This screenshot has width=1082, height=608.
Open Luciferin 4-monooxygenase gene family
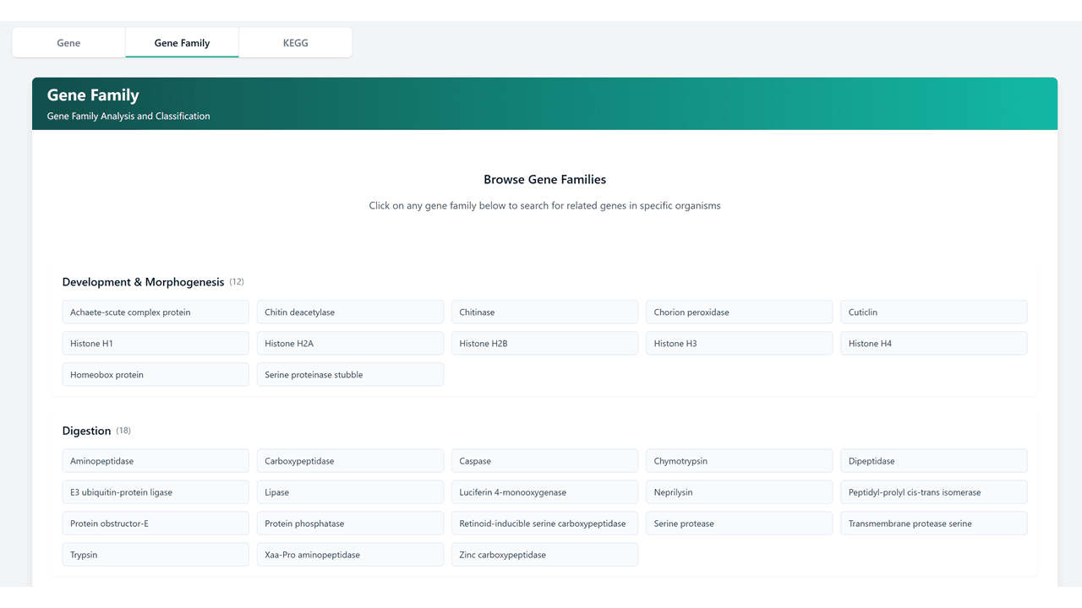544,492
